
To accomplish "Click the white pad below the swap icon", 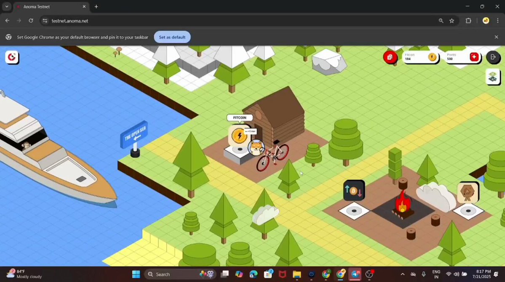I will [x=354, y=211].
